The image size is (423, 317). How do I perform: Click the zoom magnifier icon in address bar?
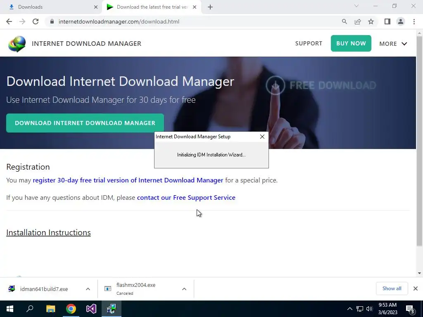pyautogui.click(x=344, y=21)
